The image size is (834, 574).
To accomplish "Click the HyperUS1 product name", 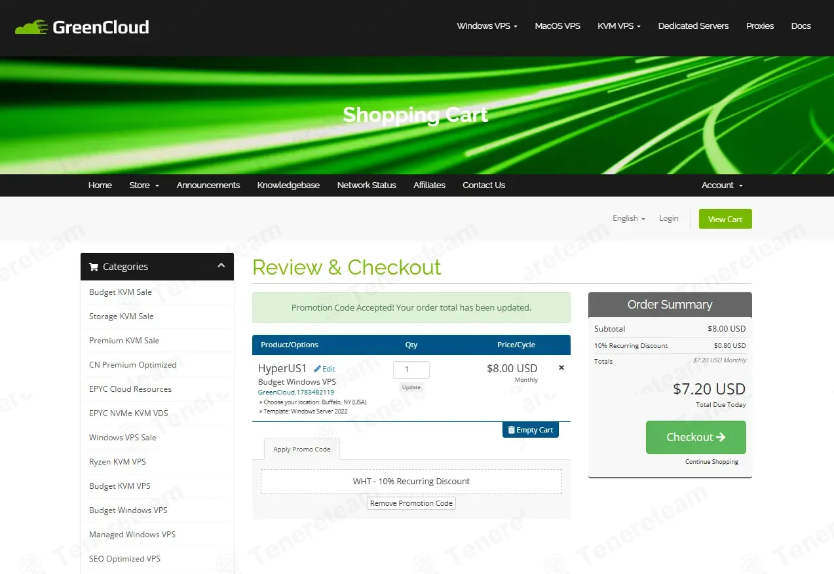I will tap(282, 369).
